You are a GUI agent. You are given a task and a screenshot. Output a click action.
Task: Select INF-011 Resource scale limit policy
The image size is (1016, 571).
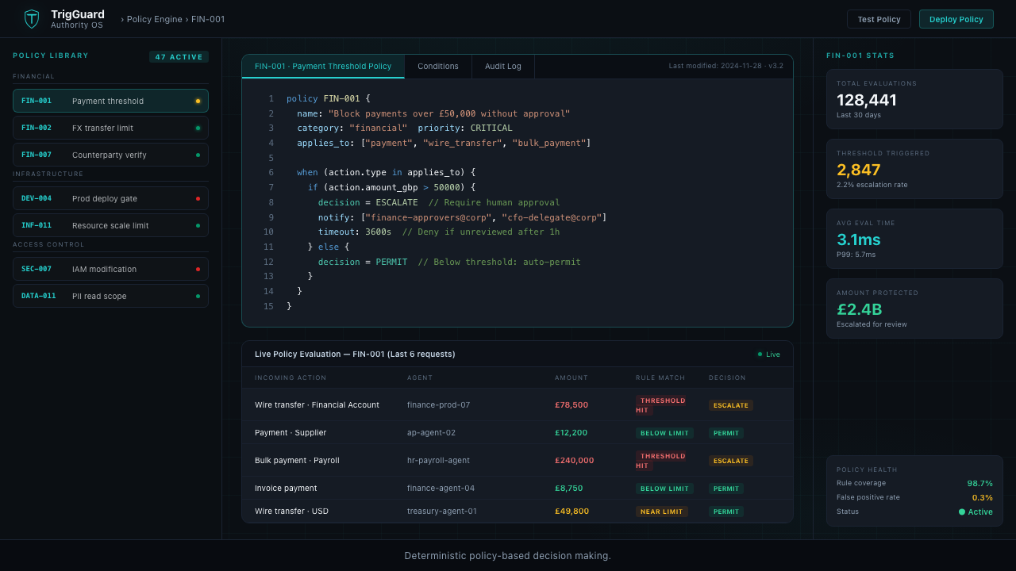pyautogui.click(x=110, y=225)
